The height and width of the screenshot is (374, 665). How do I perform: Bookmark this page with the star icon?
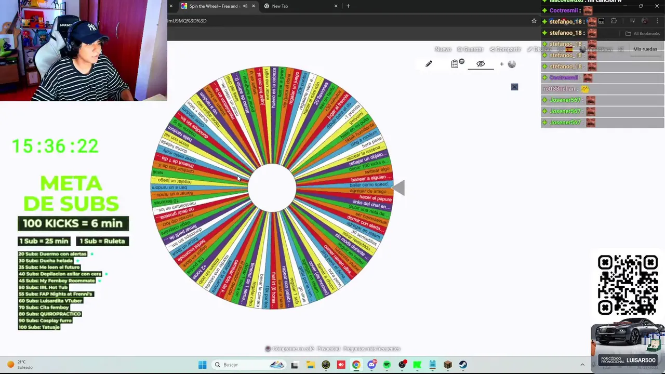point(534,21)
